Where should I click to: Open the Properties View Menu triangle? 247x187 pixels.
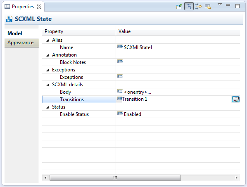tap(220, 5)
